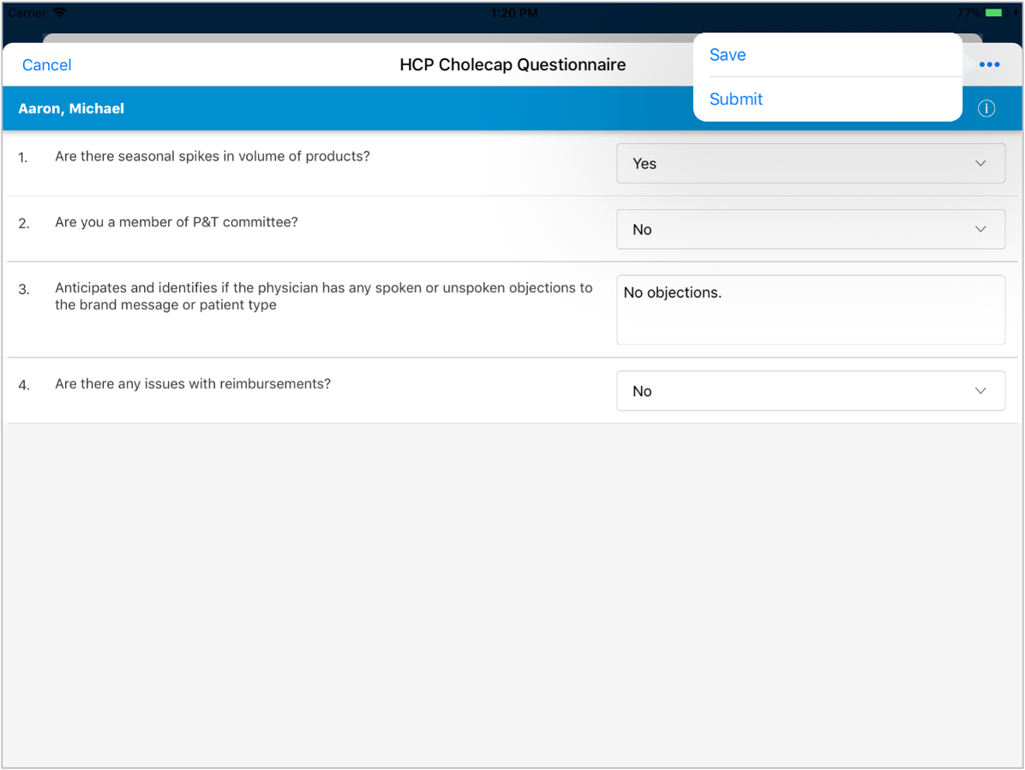Open the three-dot more options menu
Viewport: 1025px width, 770px height.
[989, 65]
